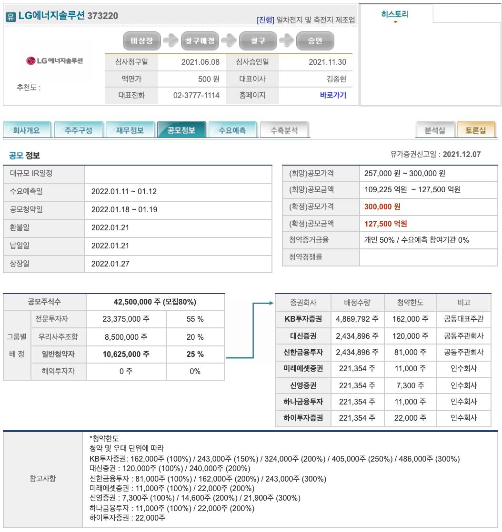Image resolution: width=502 pixels, height=532 pixels.
Task: Switch to the 수요예측 tab
Action: tap(232, 130)
